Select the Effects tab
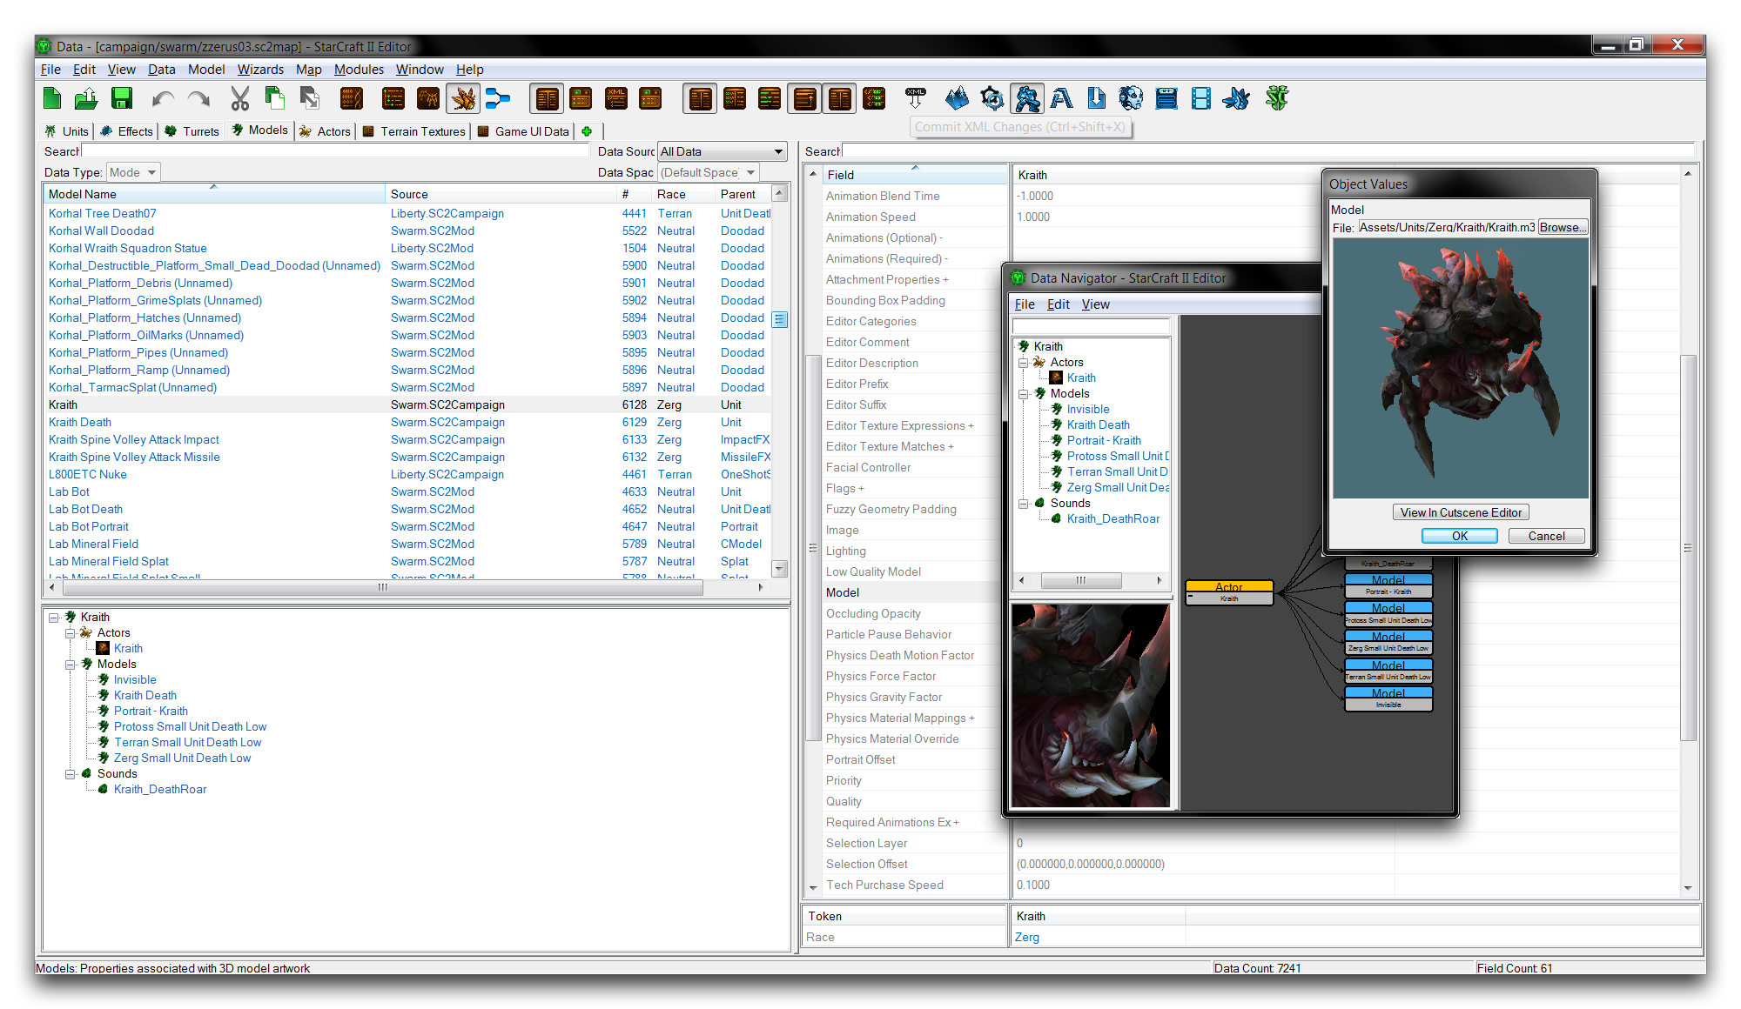The width and height of the screenshot is (1741, 1009). (136, 131)
